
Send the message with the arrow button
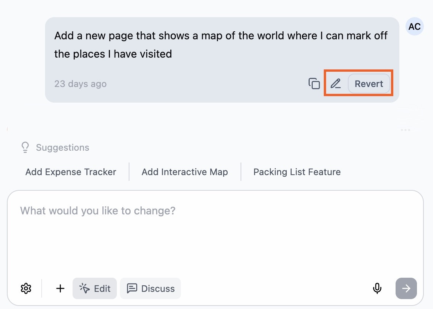click(x=406, y=288)
